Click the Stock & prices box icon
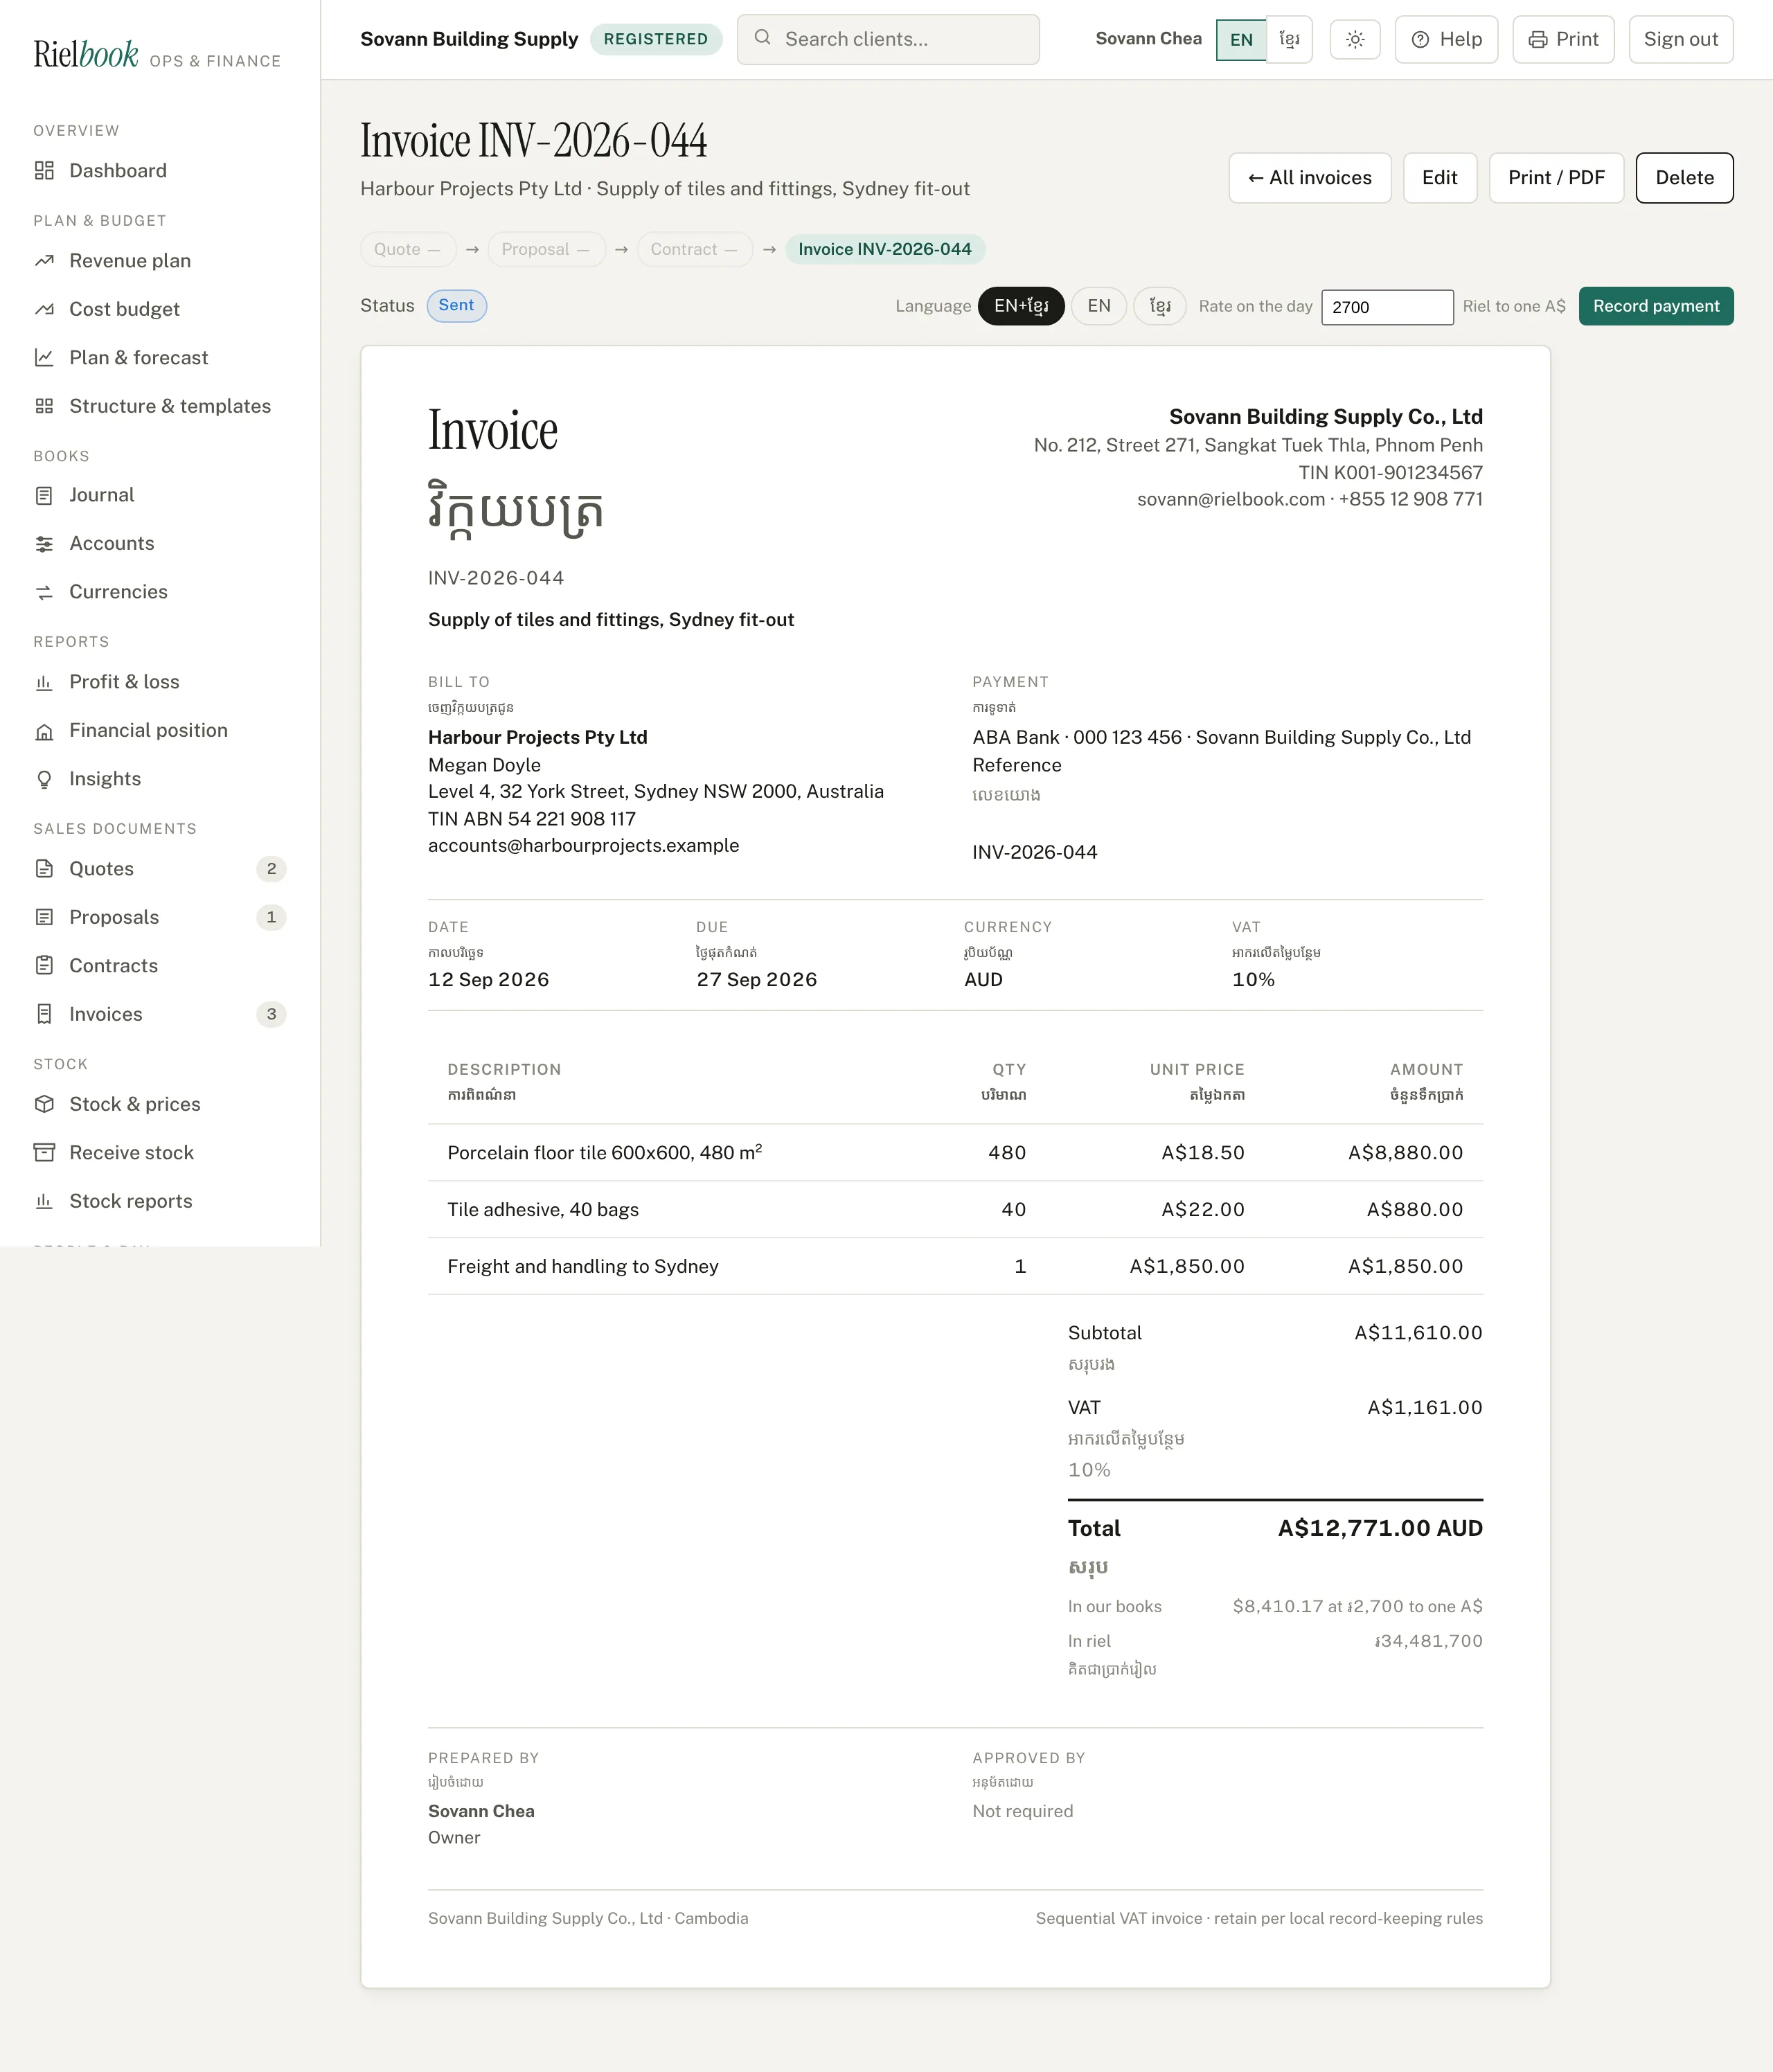The height and width of the screenshot is (2072, 1773). [44, 1104]
